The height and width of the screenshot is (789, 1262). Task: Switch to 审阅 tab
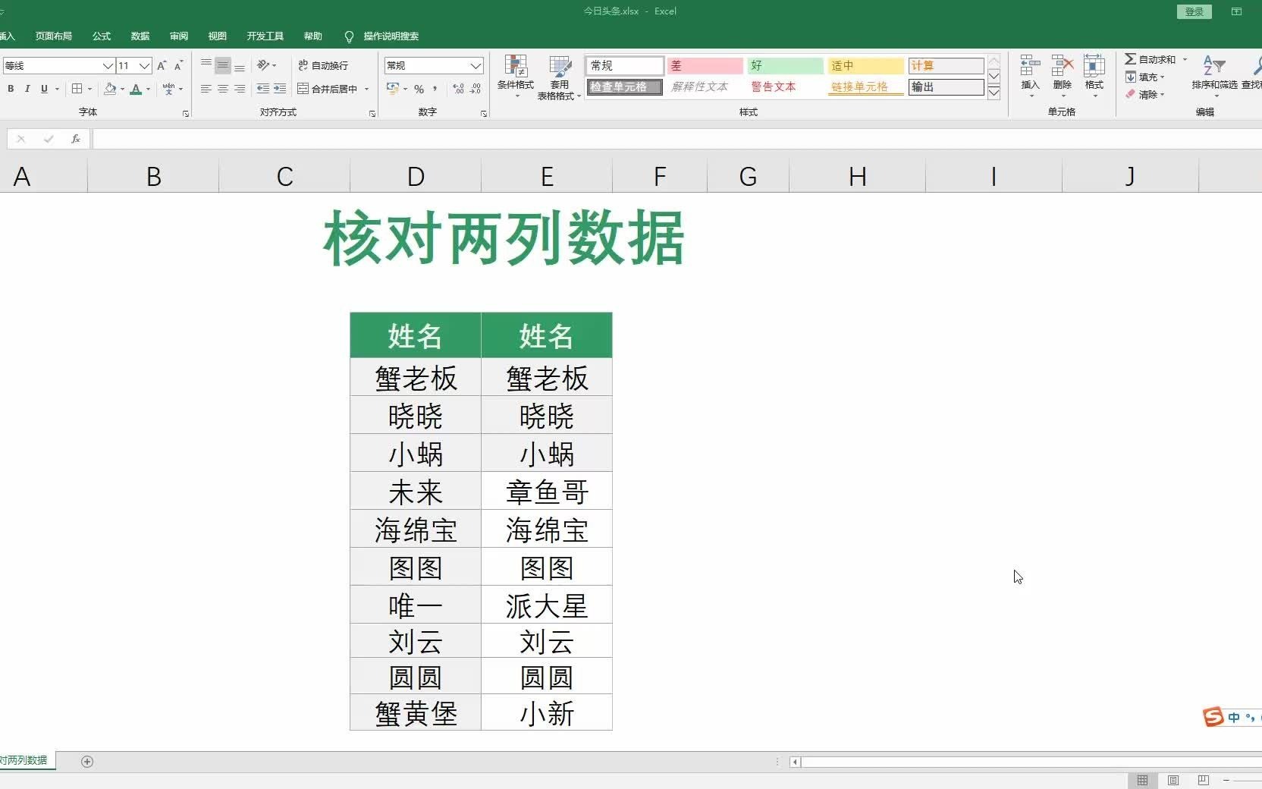179,36
